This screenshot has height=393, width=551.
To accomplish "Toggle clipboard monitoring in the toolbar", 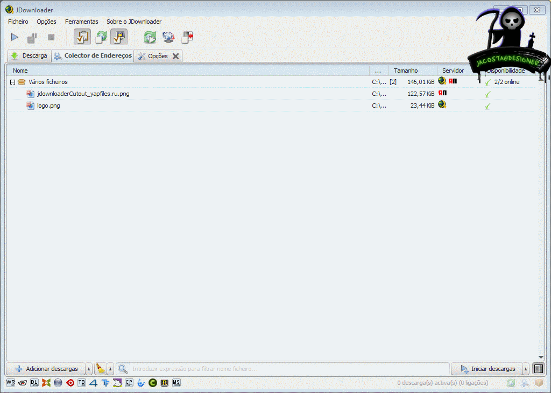I will pos(82,37).
